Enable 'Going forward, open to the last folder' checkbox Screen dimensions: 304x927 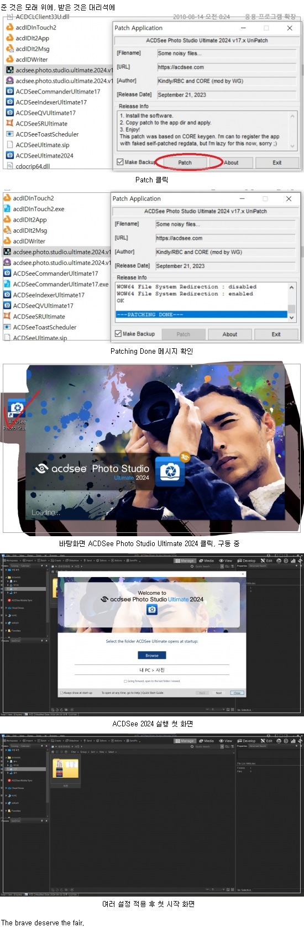(x=125, y=681)
